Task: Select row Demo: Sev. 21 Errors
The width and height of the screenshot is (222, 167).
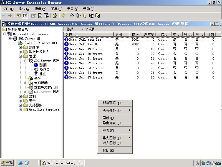Action: (x=140, y=58)
